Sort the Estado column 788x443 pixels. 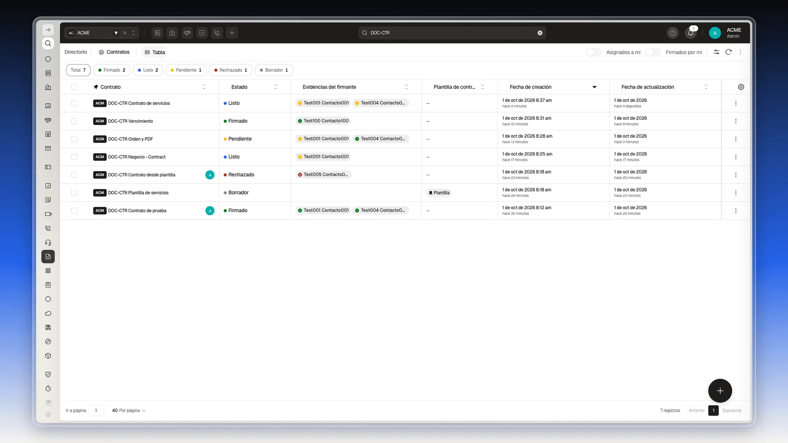(275, 87)
